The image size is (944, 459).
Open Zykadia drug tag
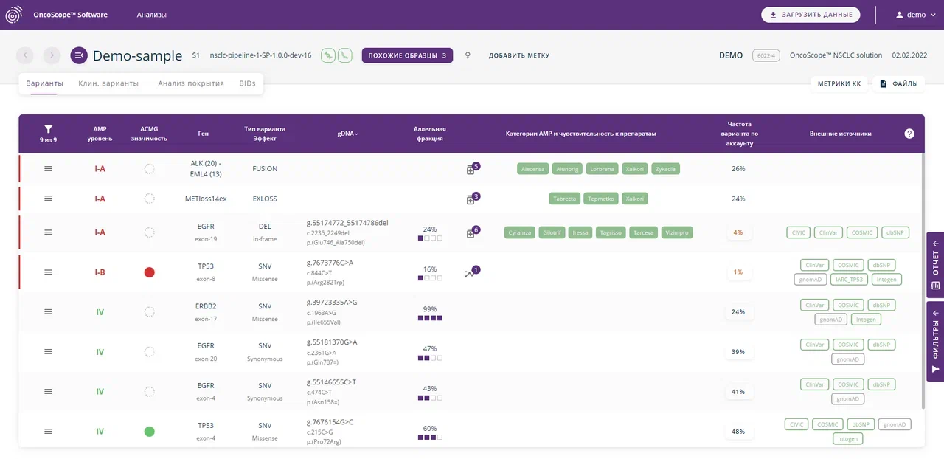[664, 169]
